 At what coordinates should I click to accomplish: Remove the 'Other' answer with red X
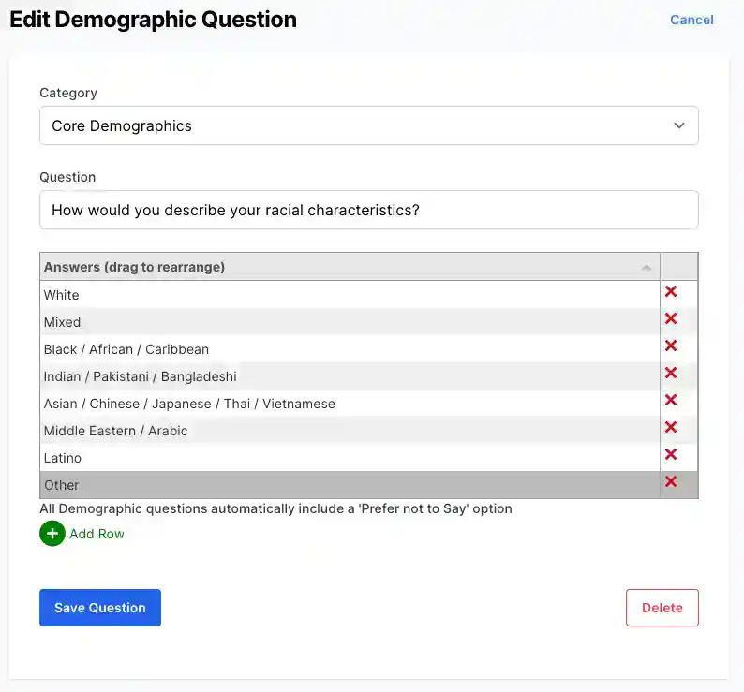(671, 482)
